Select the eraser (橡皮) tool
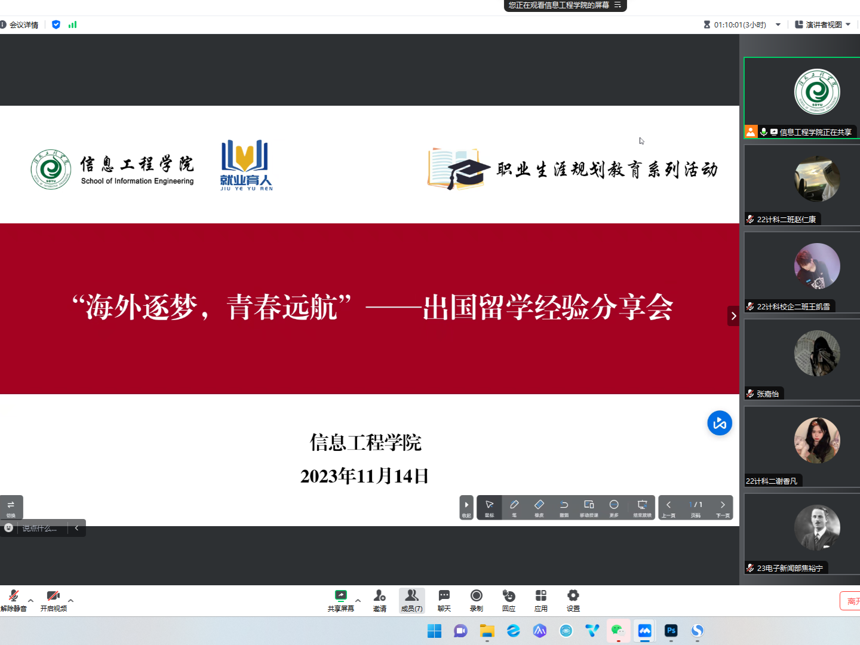The height and width of the screenshot is (645, 860). click(539, 507)
